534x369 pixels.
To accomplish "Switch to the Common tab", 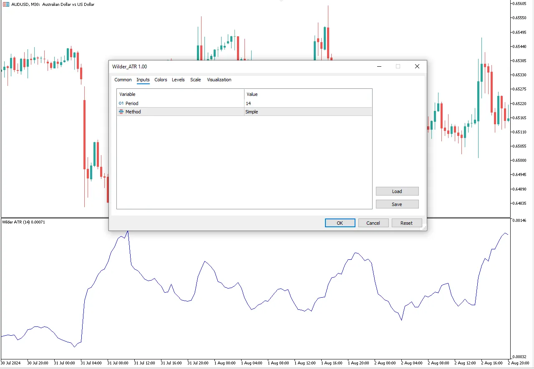I will tap(123, 80).
